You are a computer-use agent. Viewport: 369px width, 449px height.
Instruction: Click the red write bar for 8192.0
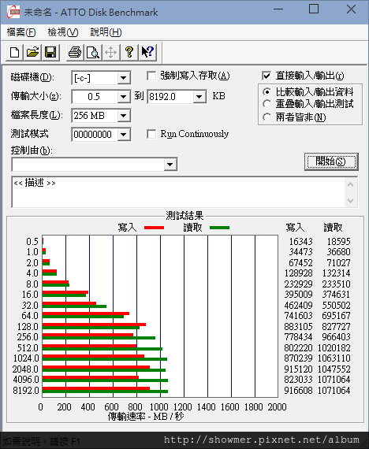point(96,388)
